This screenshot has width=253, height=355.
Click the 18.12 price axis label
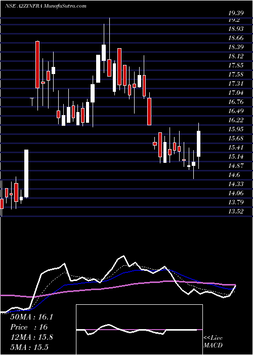point(236,56)
